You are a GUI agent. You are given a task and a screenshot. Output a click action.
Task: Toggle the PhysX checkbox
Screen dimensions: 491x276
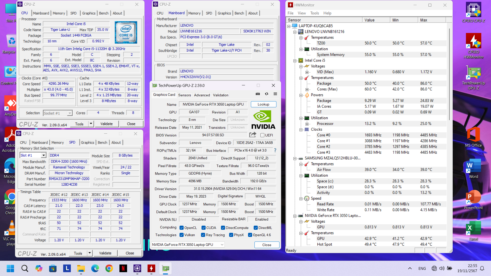[231, 235]
